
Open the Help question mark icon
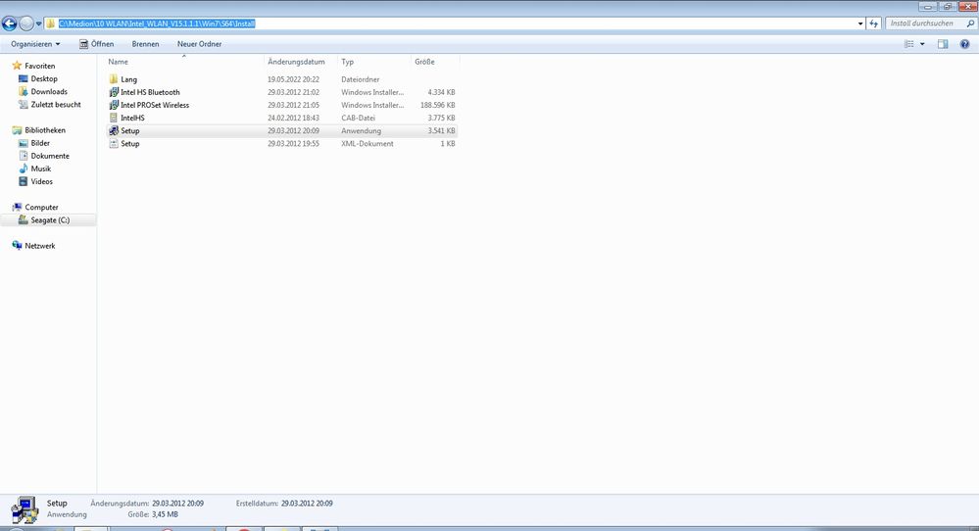[966, 44]
